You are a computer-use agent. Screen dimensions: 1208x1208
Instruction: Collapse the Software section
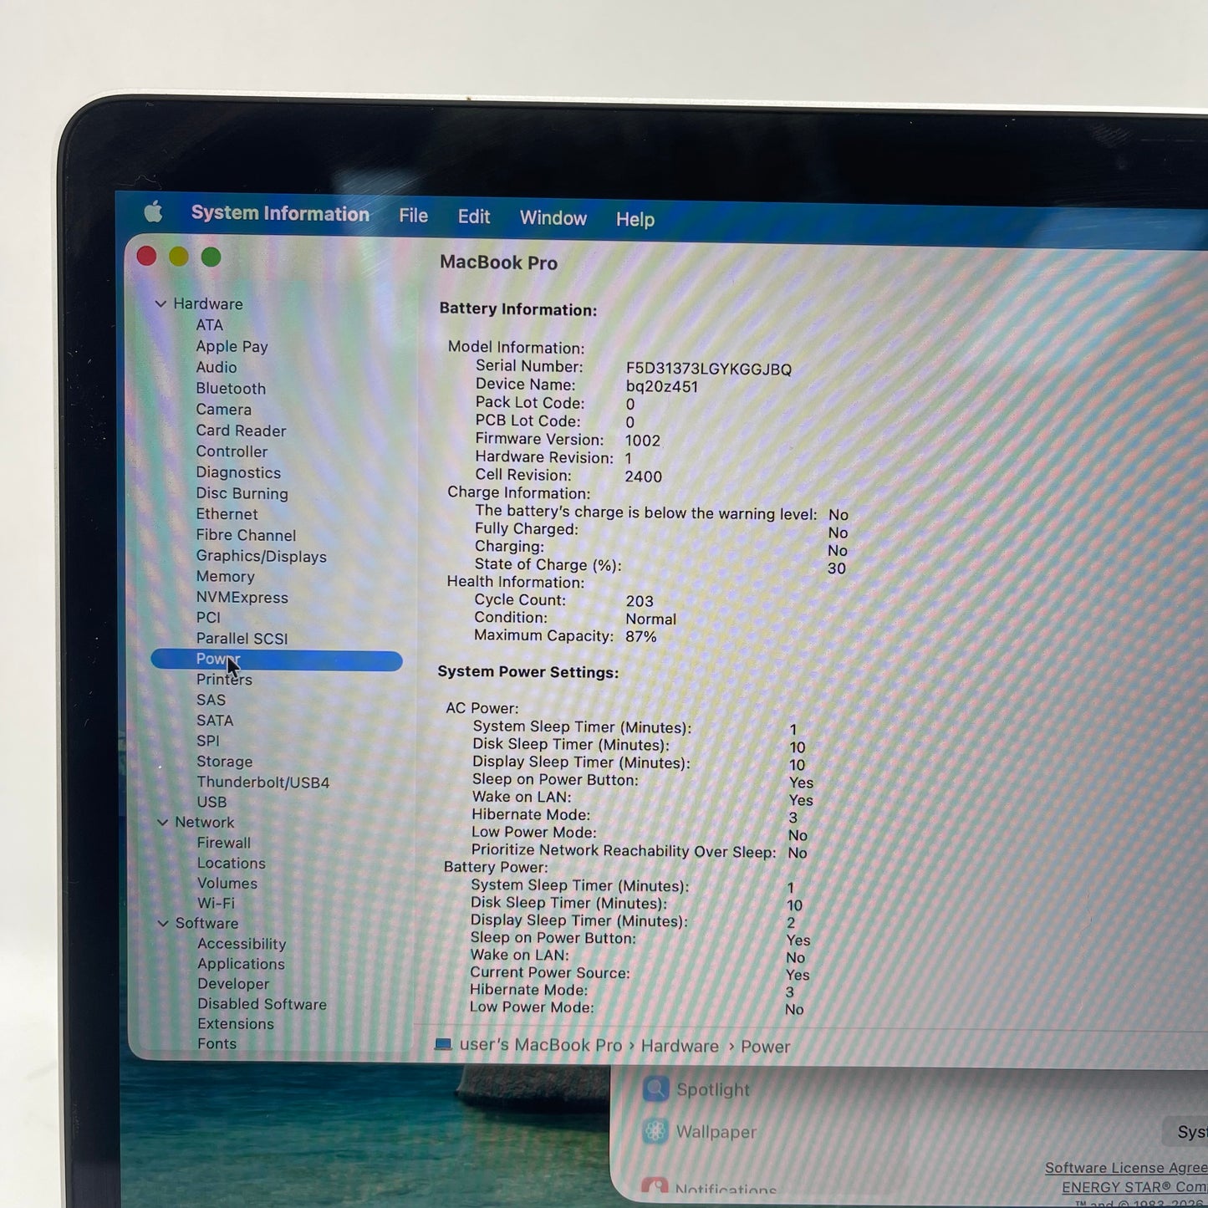[x=163, y=923]
